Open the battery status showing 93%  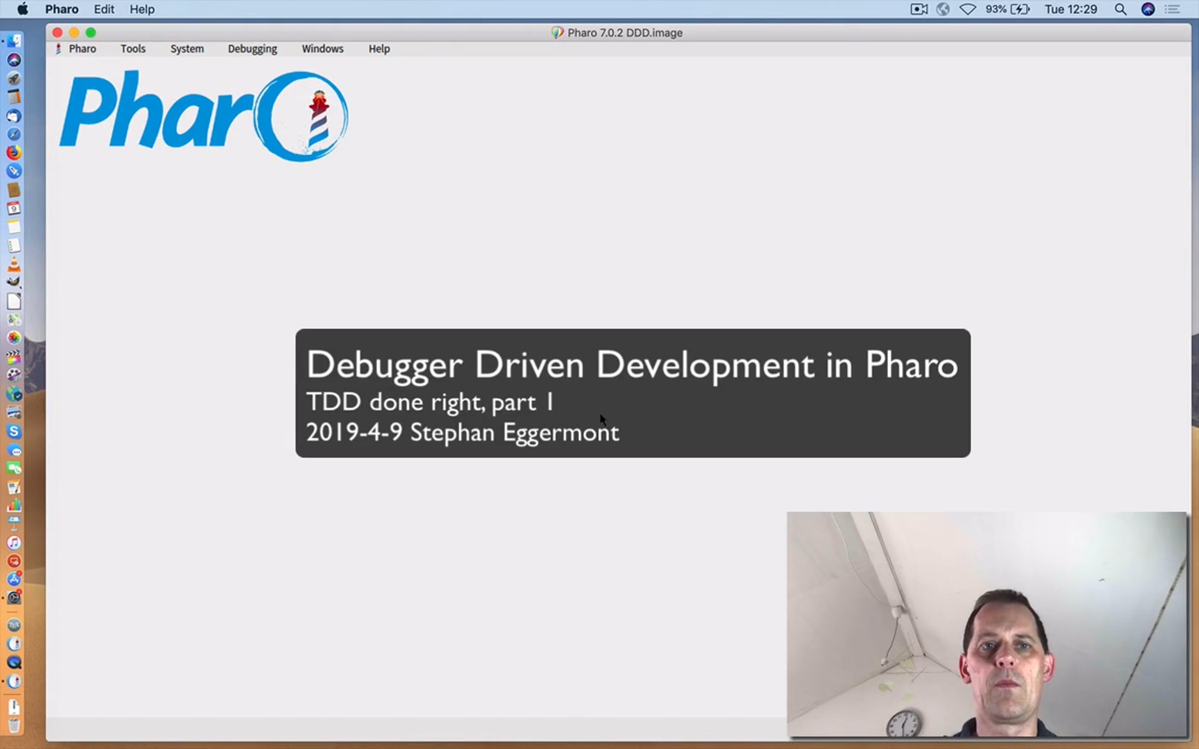(1008, 9)
